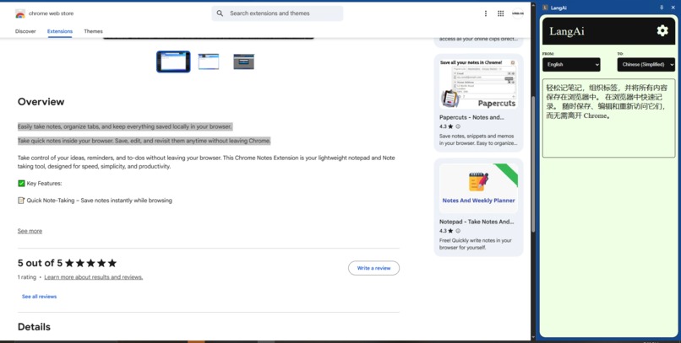Click highlighted line Easily take notes, organize tabs
The width and height of the screenshot is (681, 343).
pyautogui.click(x=125, y=126)
